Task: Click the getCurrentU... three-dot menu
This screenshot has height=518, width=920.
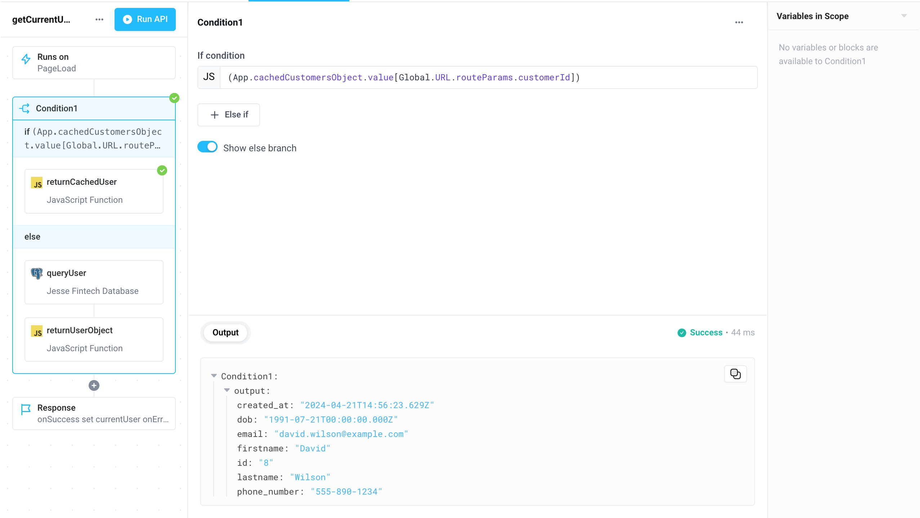Action: click(99, 19)
